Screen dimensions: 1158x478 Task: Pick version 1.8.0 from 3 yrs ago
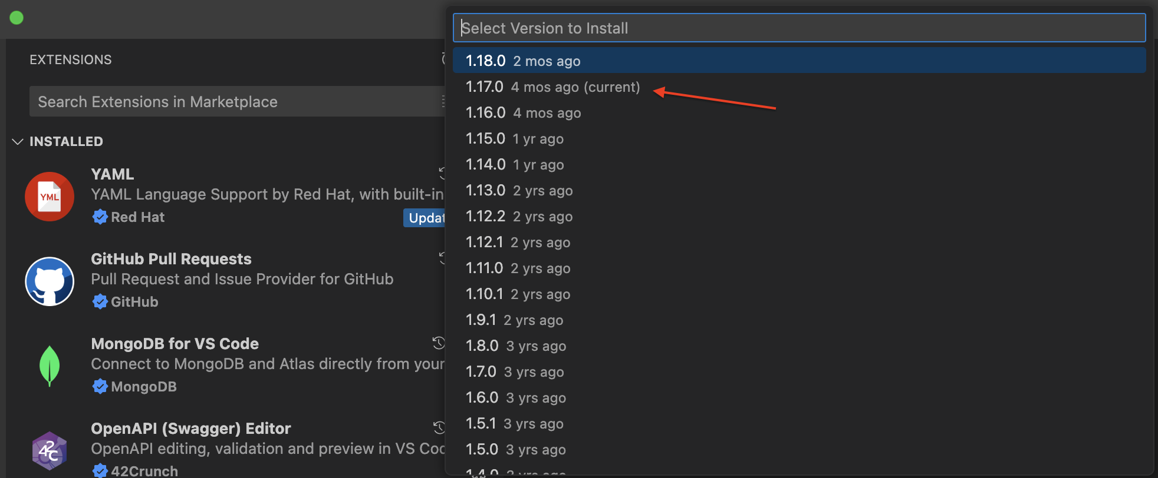[799, 346]
